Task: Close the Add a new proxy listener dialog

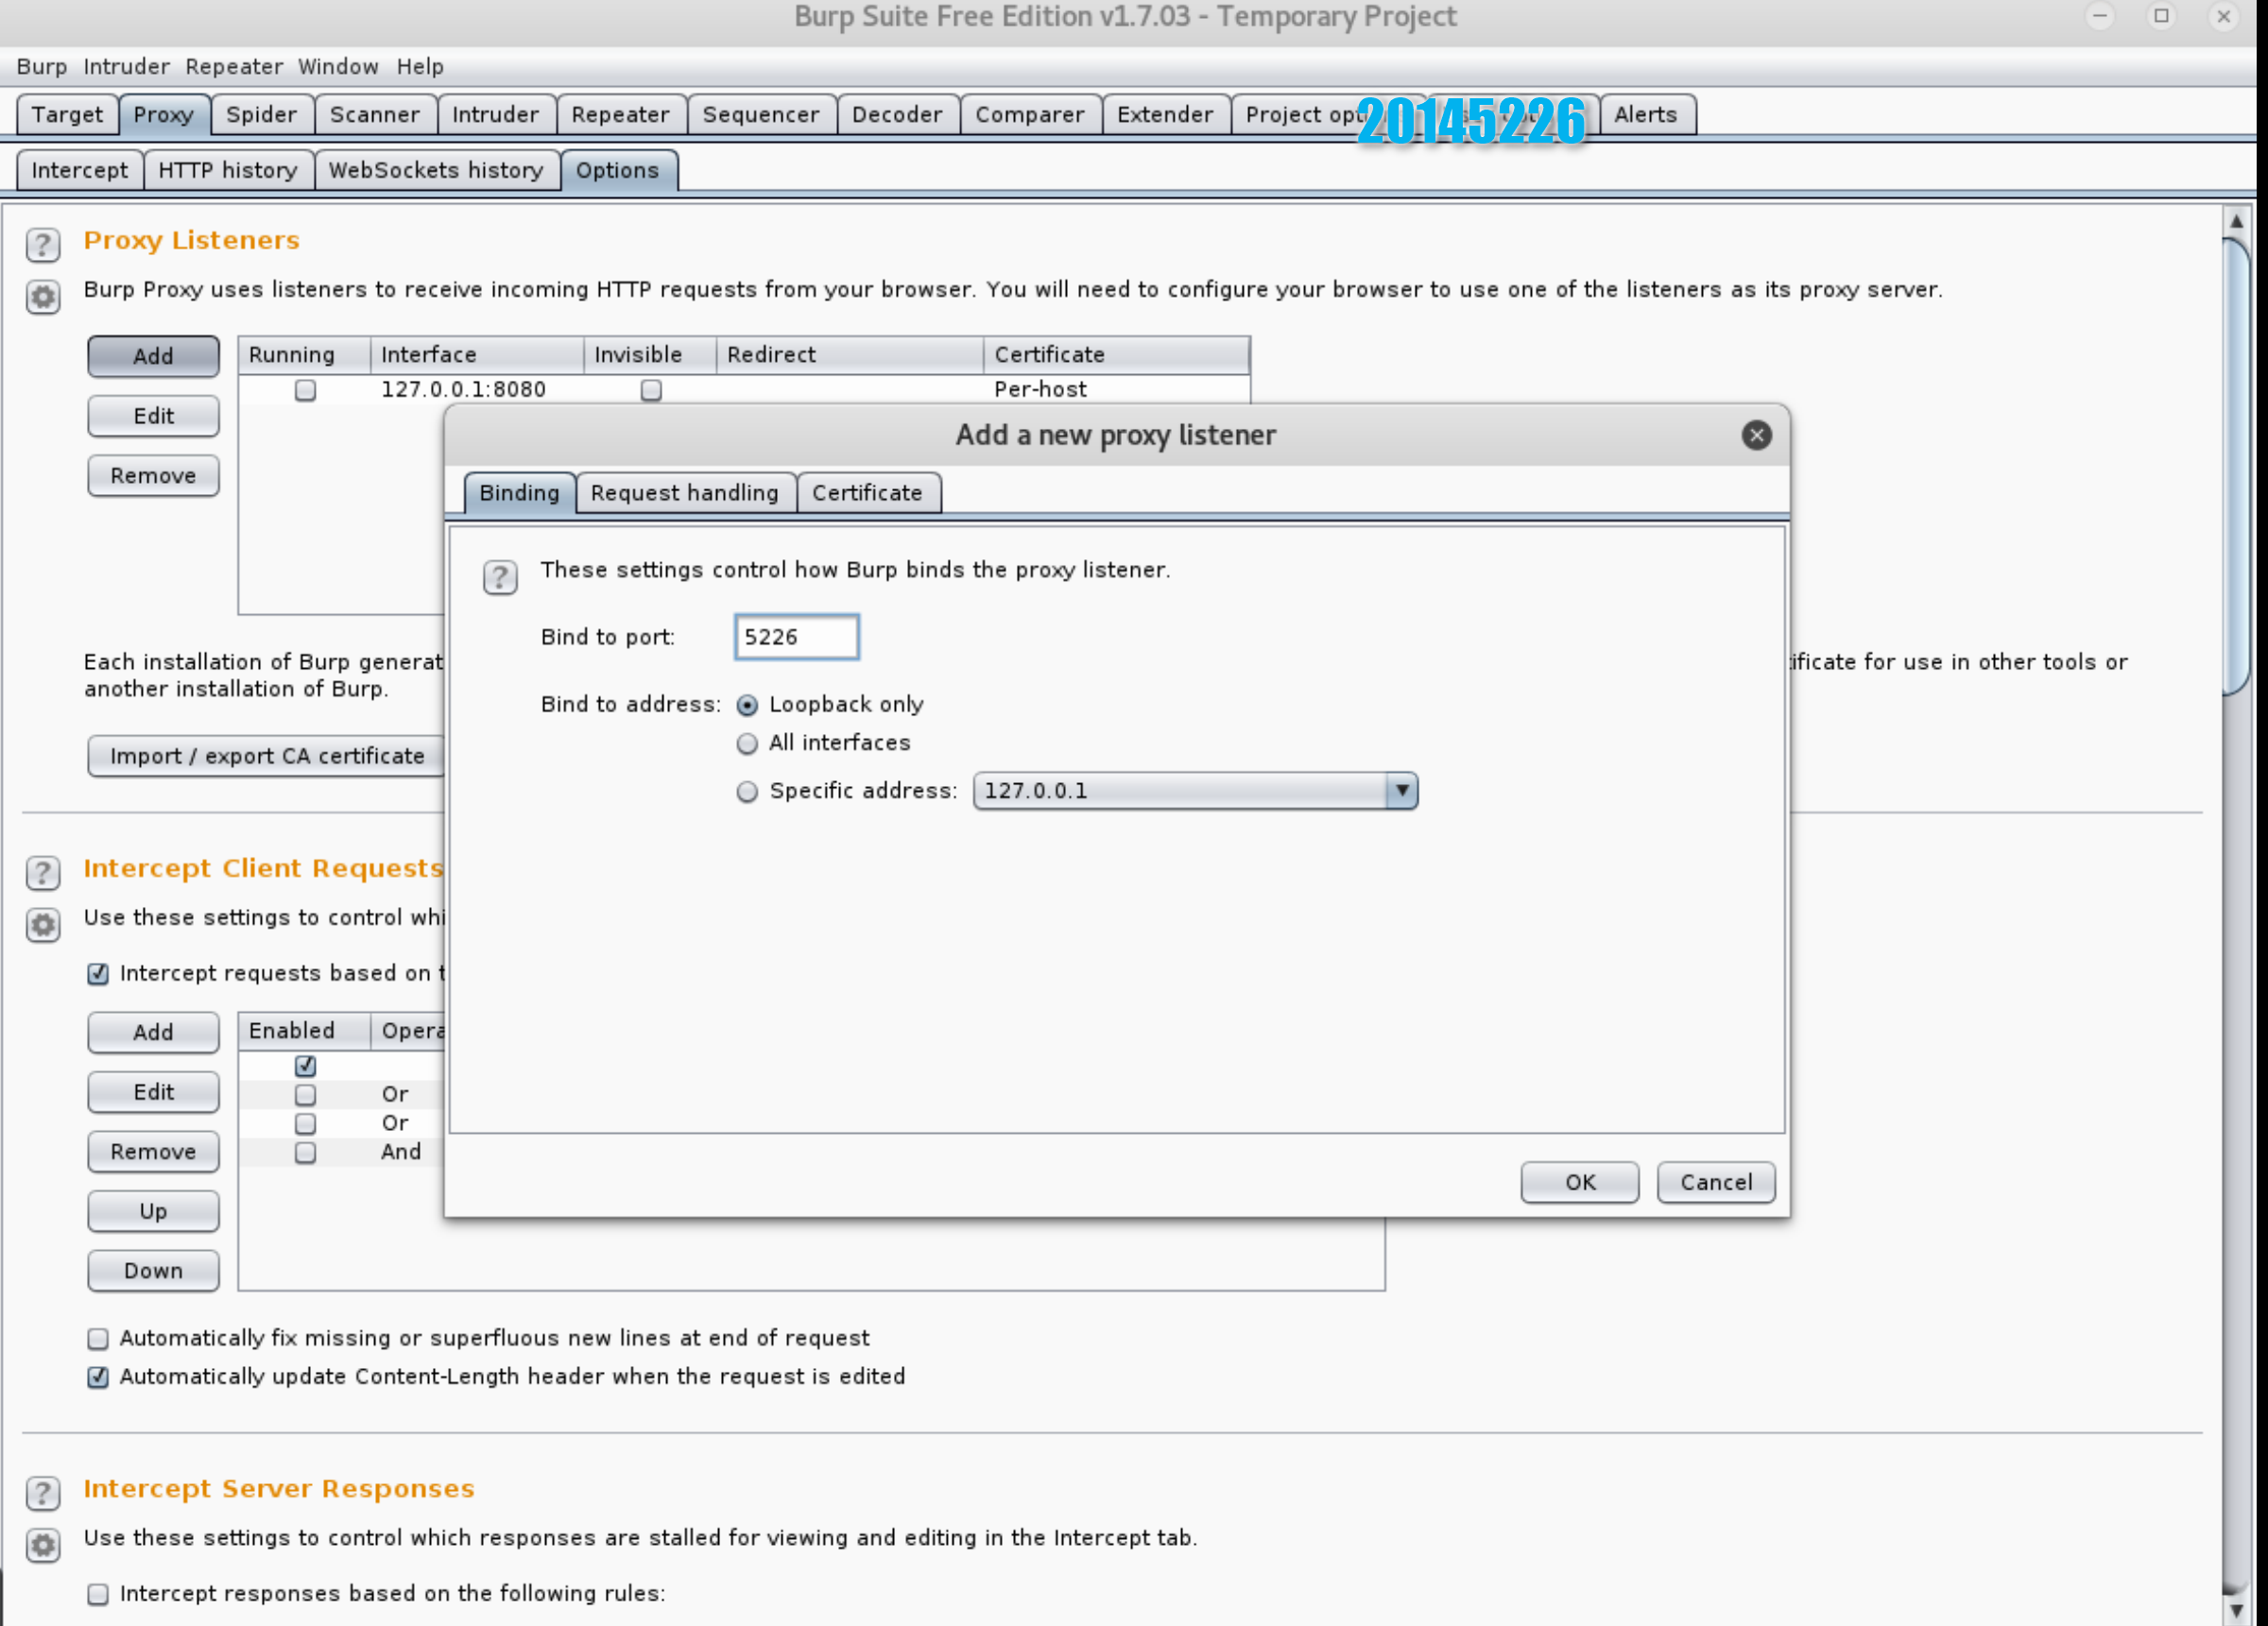Action: (1756, 435)
